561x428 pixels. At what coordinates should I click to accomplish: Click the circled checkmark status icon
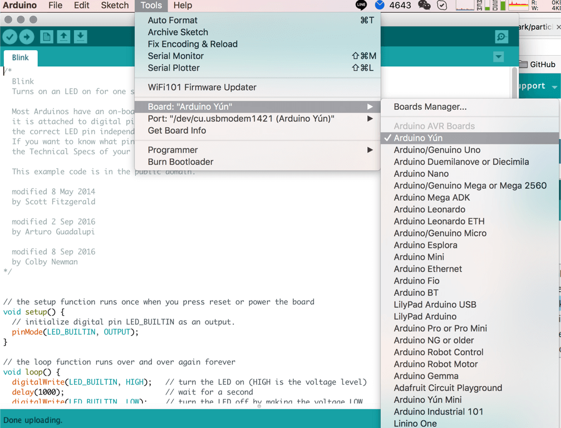click(442, 5)
